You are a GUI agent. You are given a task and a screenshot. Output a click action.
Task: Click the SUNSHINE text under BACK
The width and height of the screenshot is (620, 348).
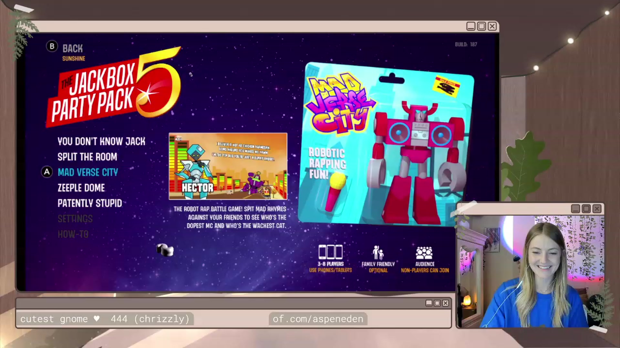click(74, 59)
